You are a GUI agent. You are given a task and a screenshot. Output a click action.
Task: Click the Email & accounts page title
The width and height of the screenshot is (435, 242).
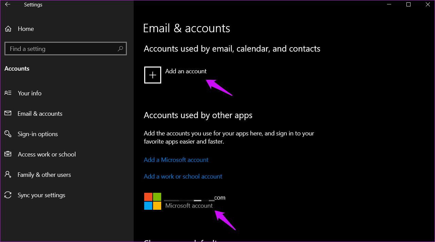[x=187, y=28]
